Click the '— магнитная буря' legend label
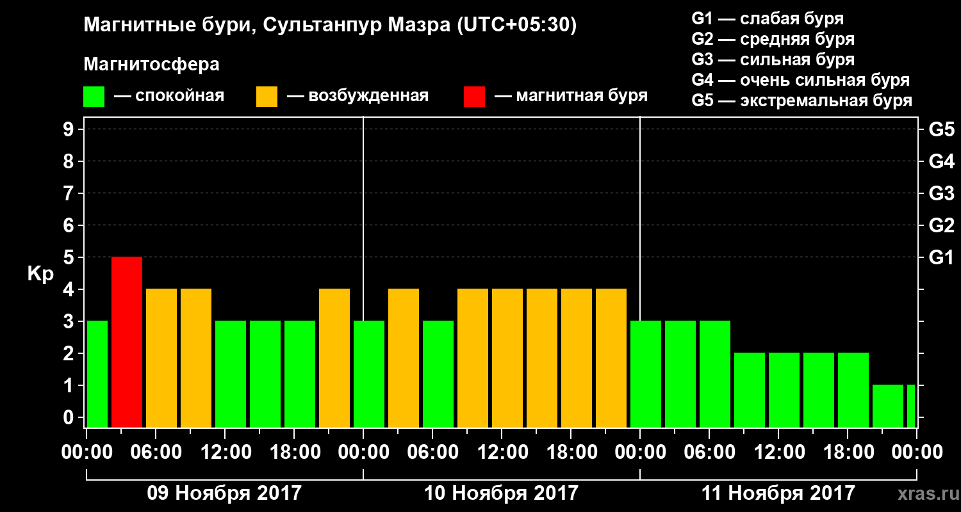 [x=571, y=97]
